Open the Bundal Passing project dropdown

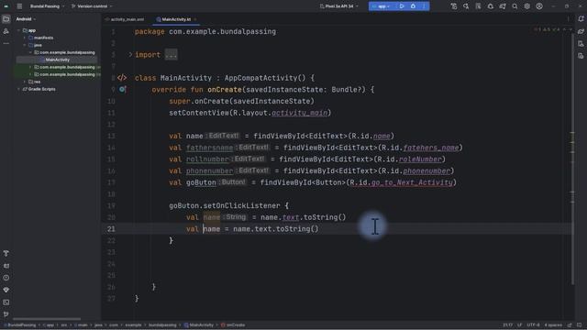pyautogui.click(x=47, y=6)
